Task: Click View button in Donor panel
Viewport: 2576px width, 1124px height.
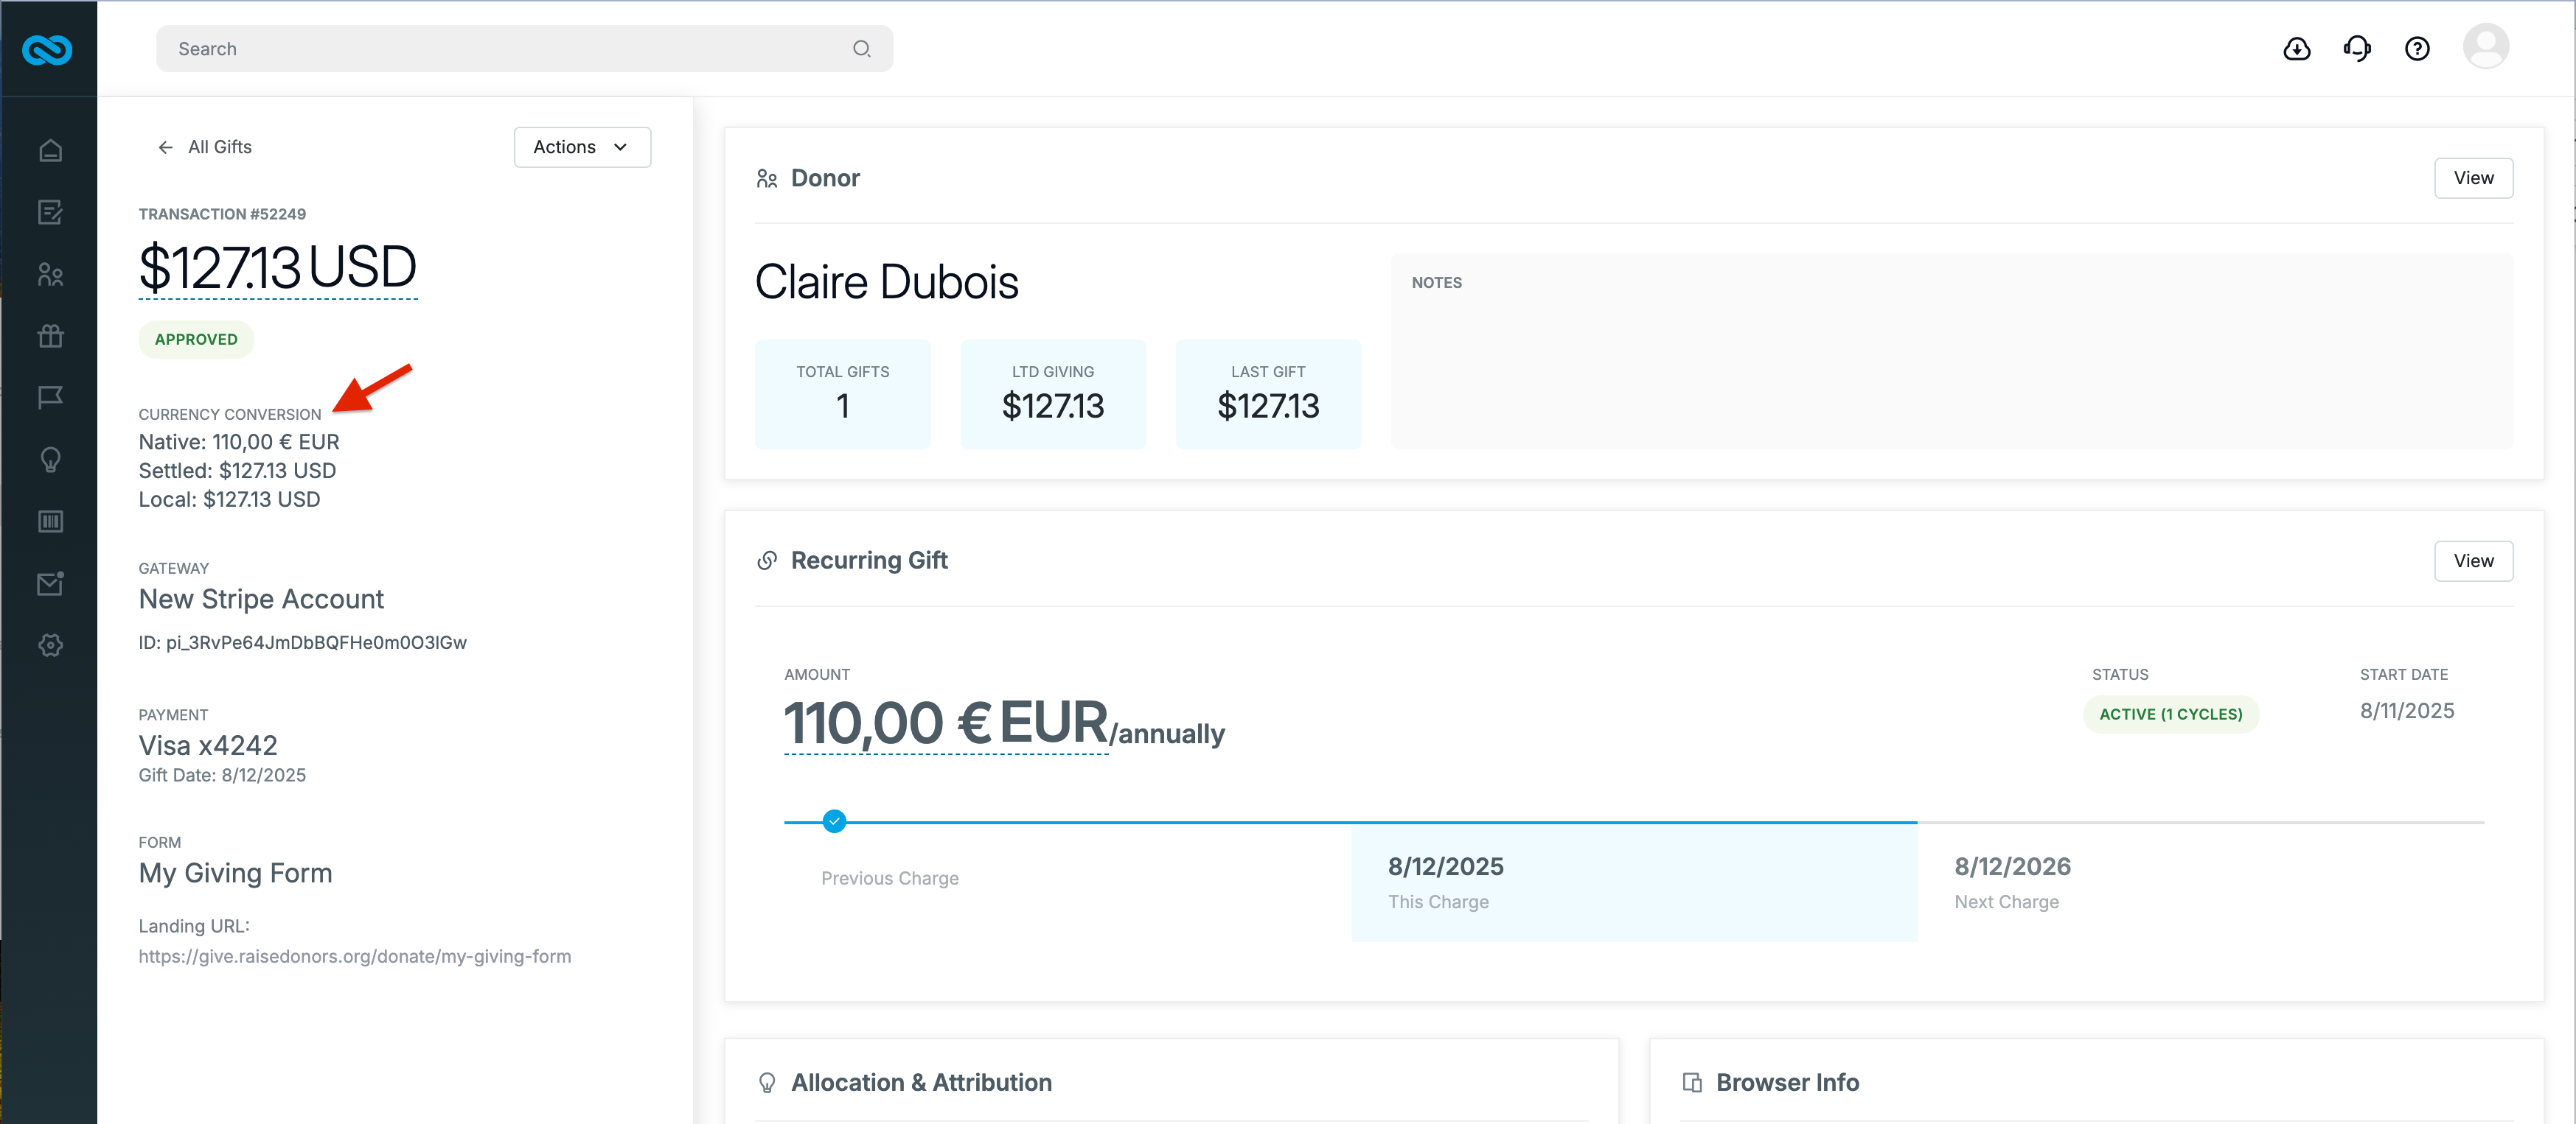Action: [2473, 178]
